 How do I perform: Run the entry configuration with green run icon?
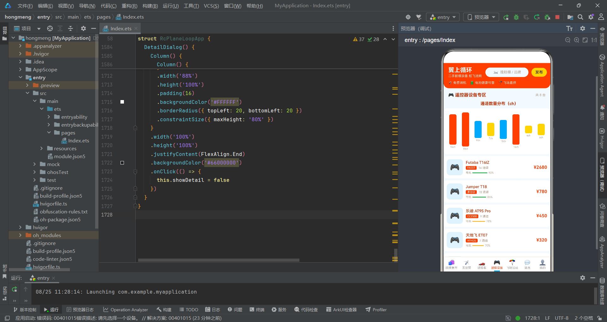pos(506,17)
